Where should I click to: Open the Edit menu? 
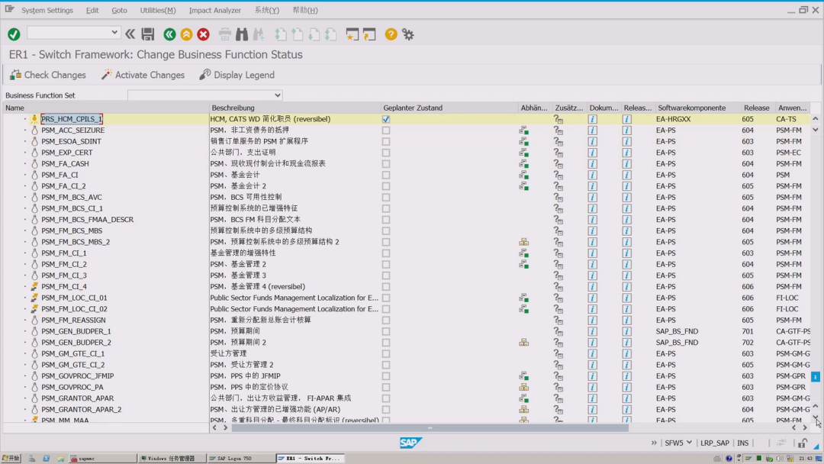[x=92, y=10]
